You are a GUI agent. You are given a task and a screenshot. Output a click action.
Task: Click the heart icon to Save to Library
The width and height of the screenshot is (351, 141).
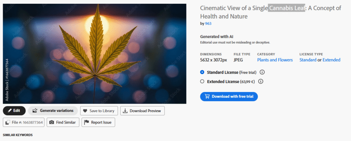(85, 111)
